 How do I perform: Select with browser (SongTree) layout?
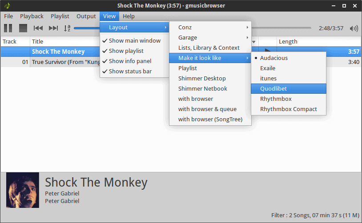click(x=210, y=119)
